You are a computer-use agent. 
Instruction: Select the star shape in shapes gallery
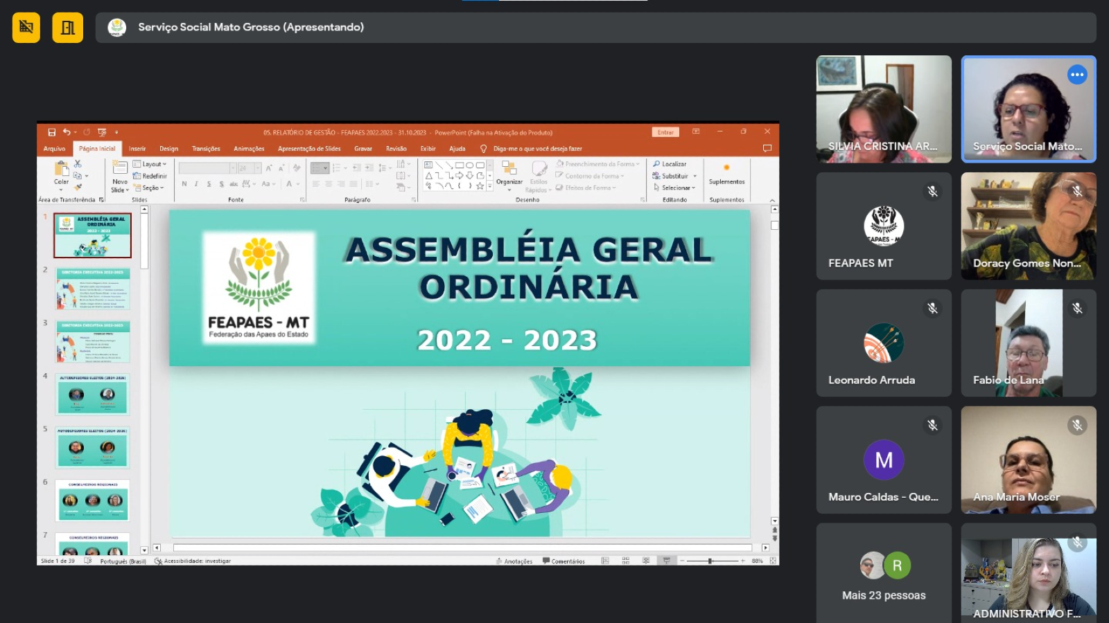tap(480, 186)
